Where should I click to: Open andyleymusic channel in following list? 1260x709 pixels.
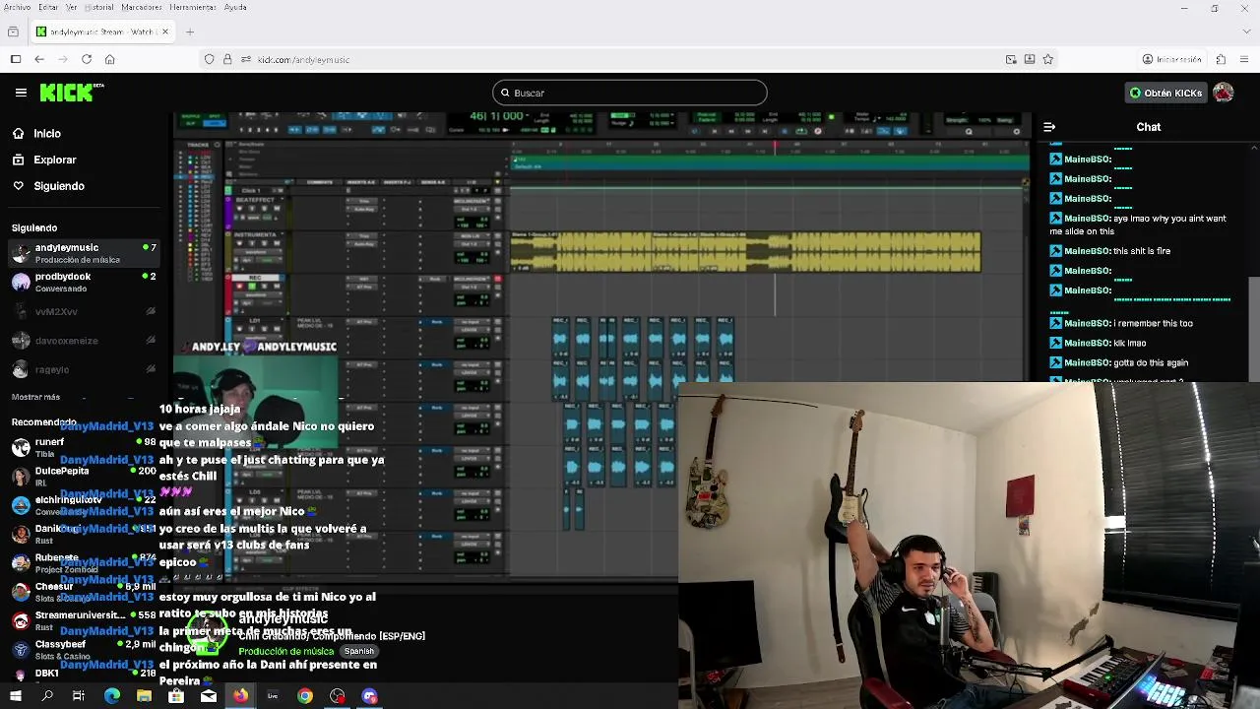84,253
